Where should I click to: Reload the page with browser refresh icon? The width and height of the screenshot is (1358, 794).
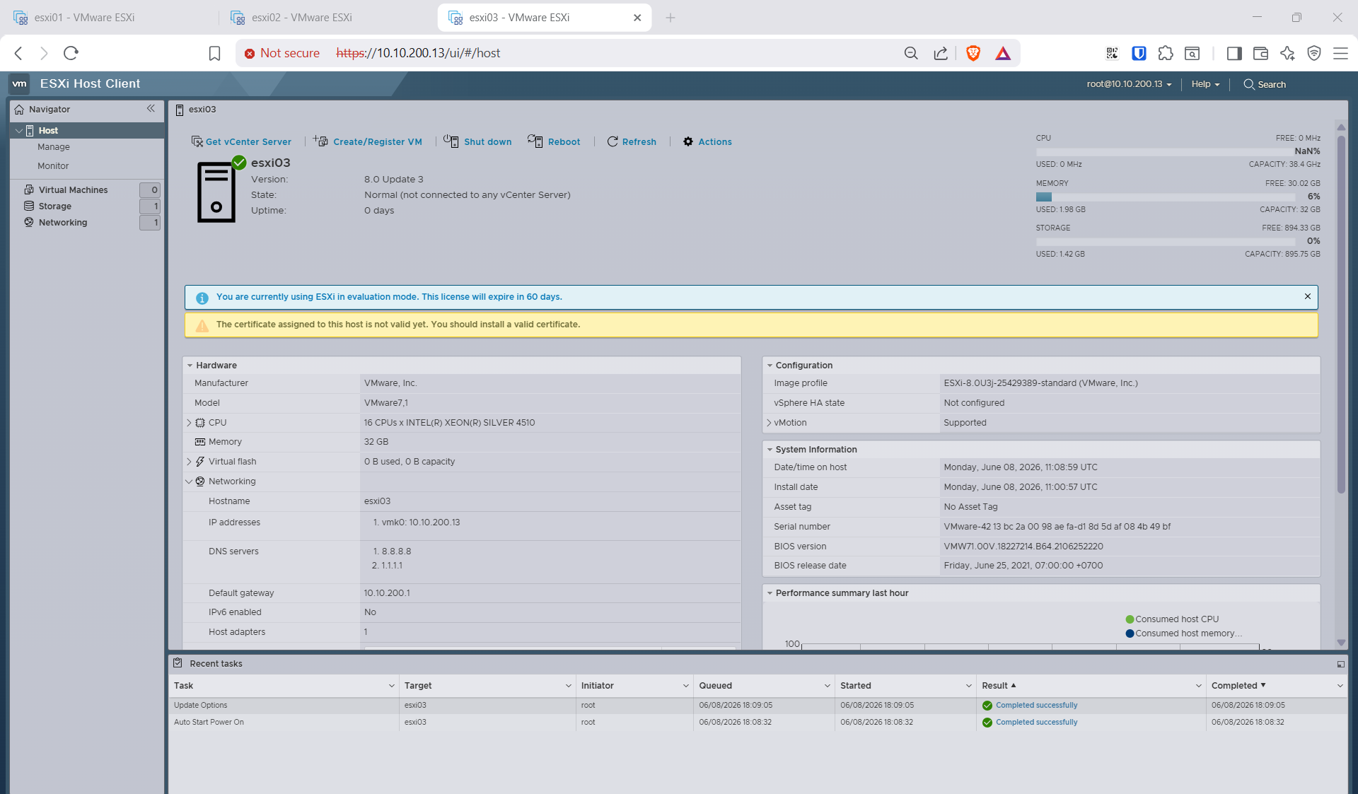71,53
